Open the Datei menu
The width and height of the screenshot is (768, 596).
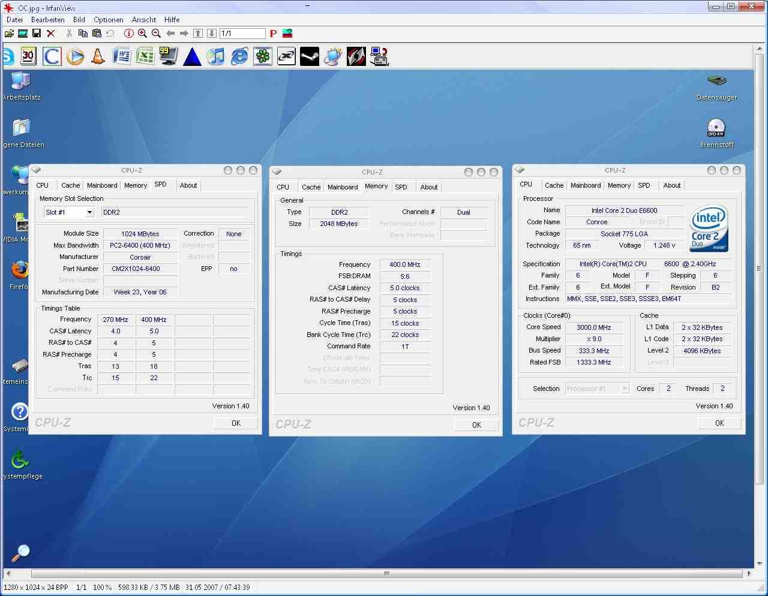tap(14, 20)
